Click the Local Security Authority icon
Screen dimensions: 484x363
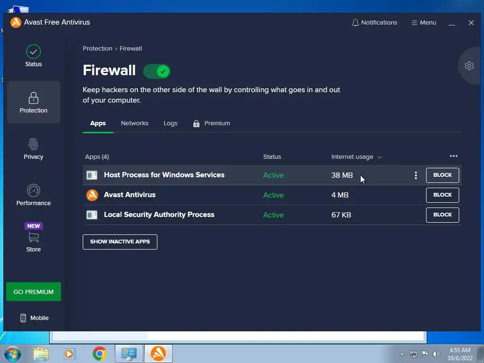(92, 215)
